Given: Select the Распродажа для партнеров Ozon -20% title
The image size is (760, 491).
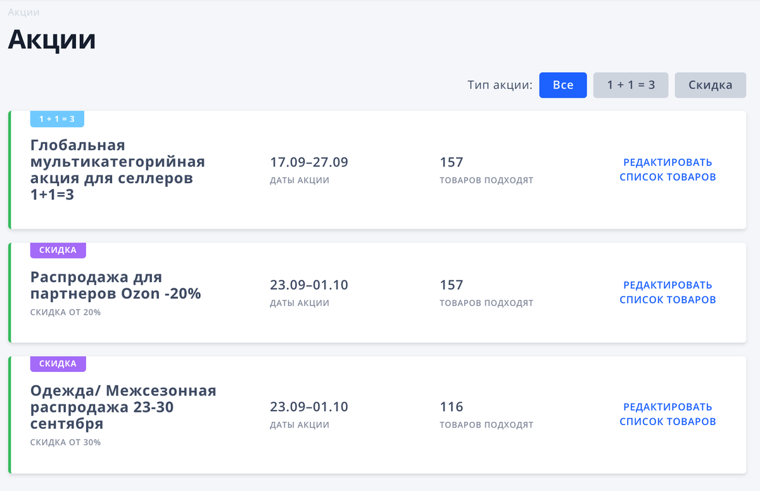Looking at the screenshot, I should click(116, 285).
